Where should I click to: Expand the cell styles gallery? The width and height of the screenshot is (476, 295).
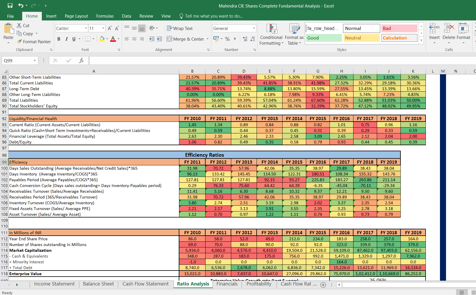click(421, 40)
